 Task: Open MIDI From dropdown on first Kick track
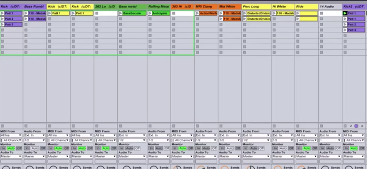[x=11, y=135]
